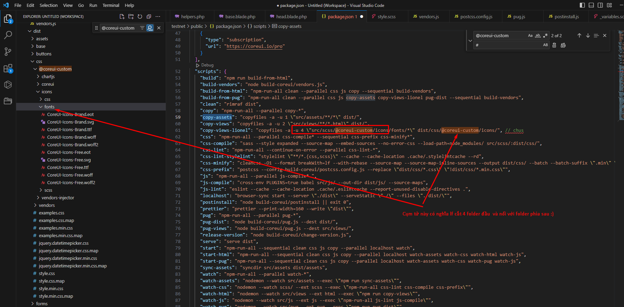This screenshot has width=624, height=307.
Task: Click New File icon in Explorer header
Action: (x=122, y=17)
